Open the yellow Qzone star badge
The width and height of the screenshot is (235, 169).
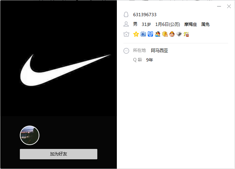[x=136, y=34]
